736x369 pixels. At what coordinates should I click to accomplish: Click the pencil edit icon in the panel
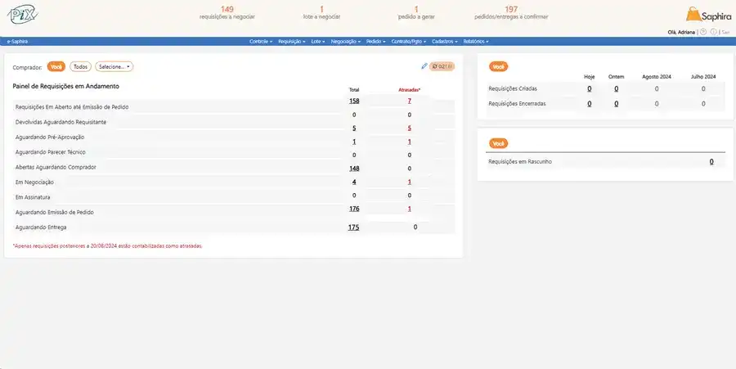[424, 66]
